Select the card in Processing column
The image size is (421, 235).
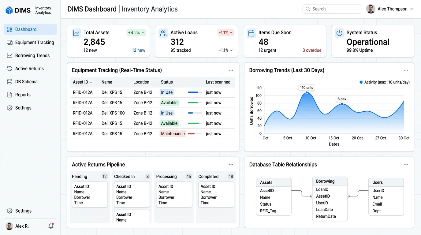[174, 195]
